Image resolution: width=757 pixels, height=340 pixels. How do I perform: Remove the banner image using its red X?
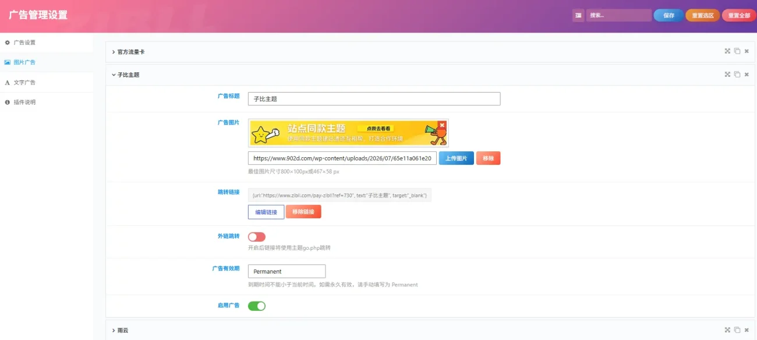(442, 125)
